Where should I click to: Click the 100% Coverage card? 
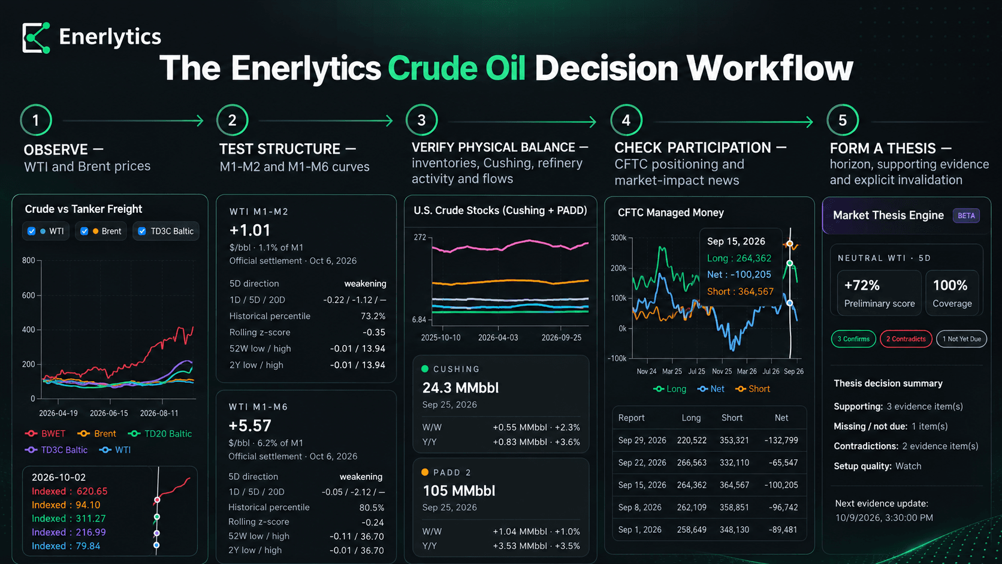point(952,293)
